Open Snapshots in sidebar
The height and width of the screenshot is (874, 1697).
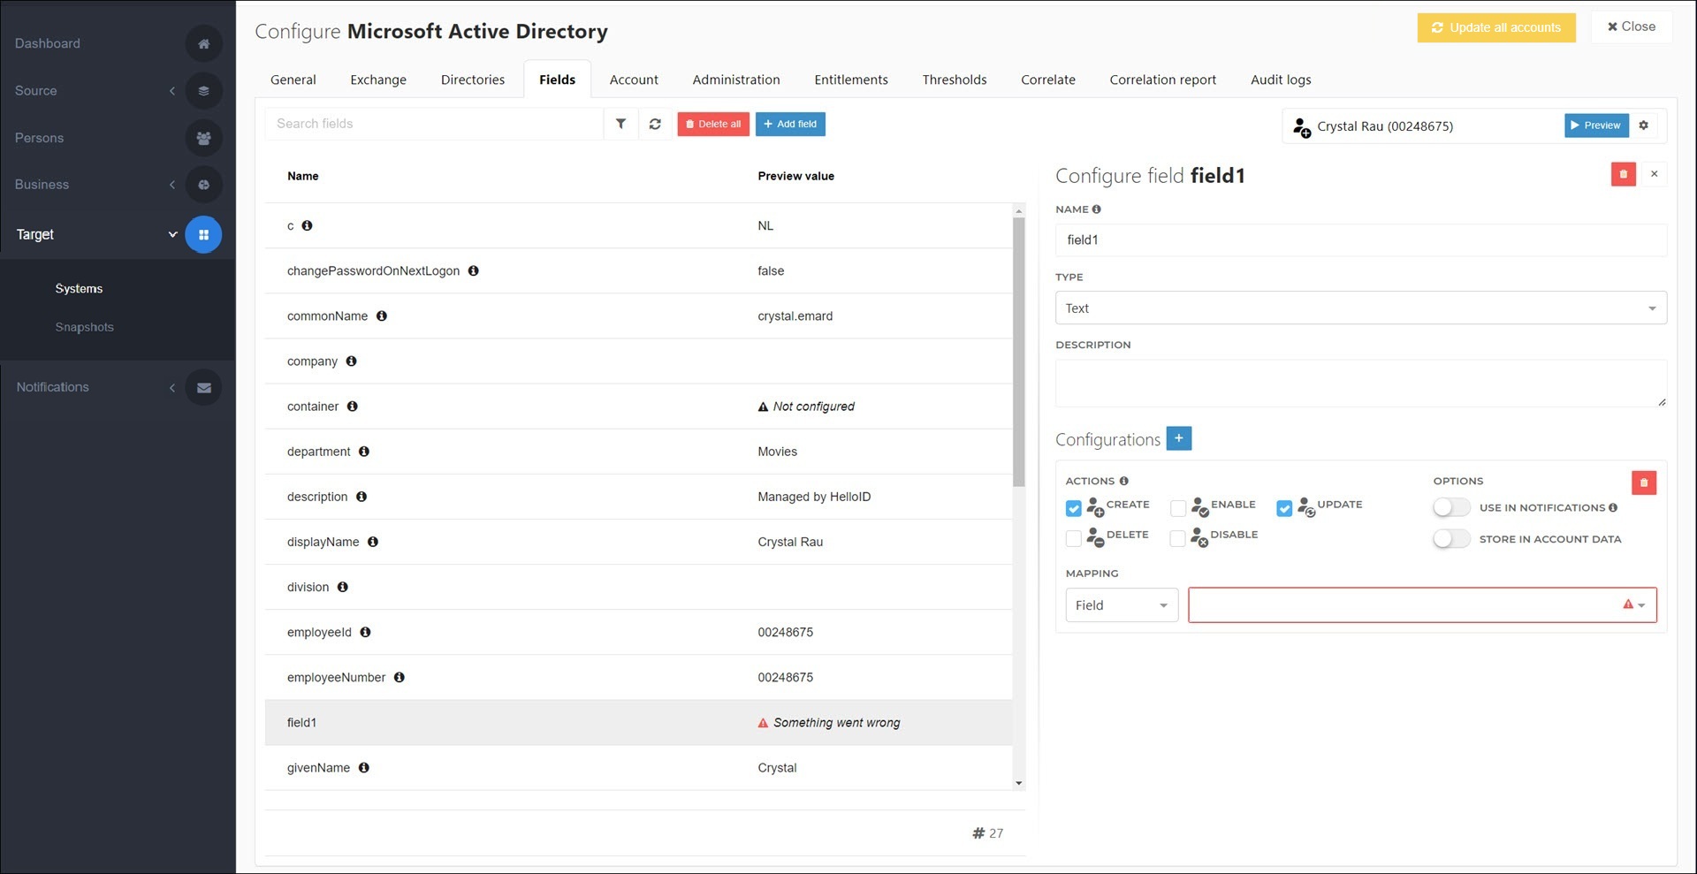(85, 327)
